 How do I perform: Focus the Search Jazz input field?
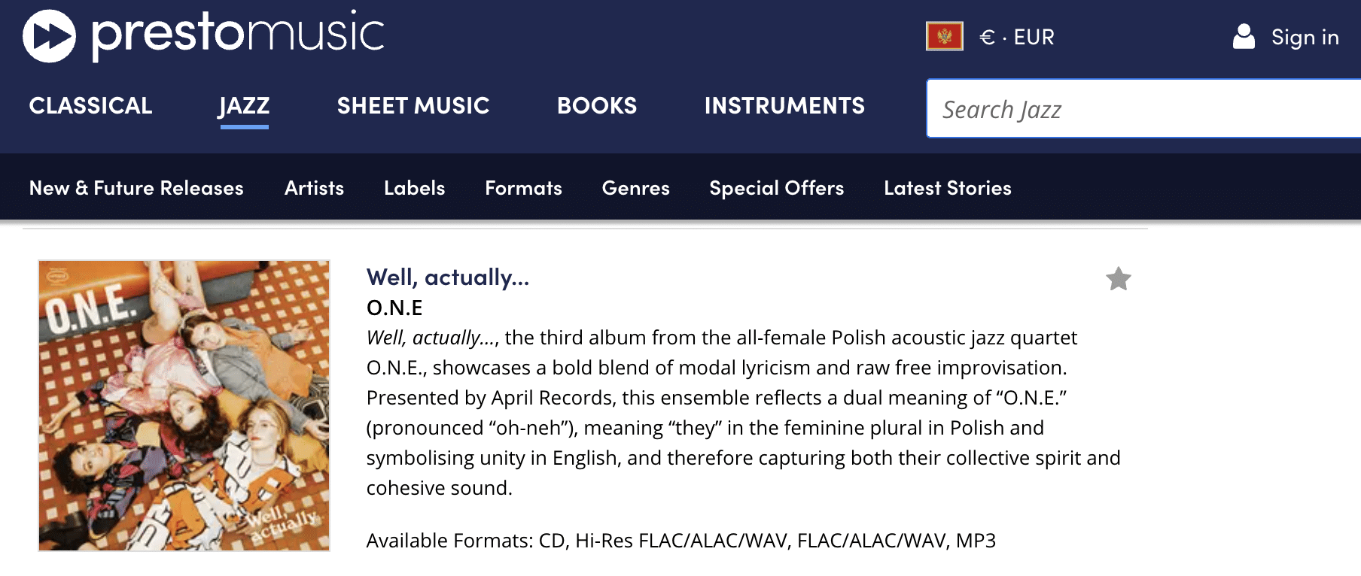click(x=1143, y=109)
